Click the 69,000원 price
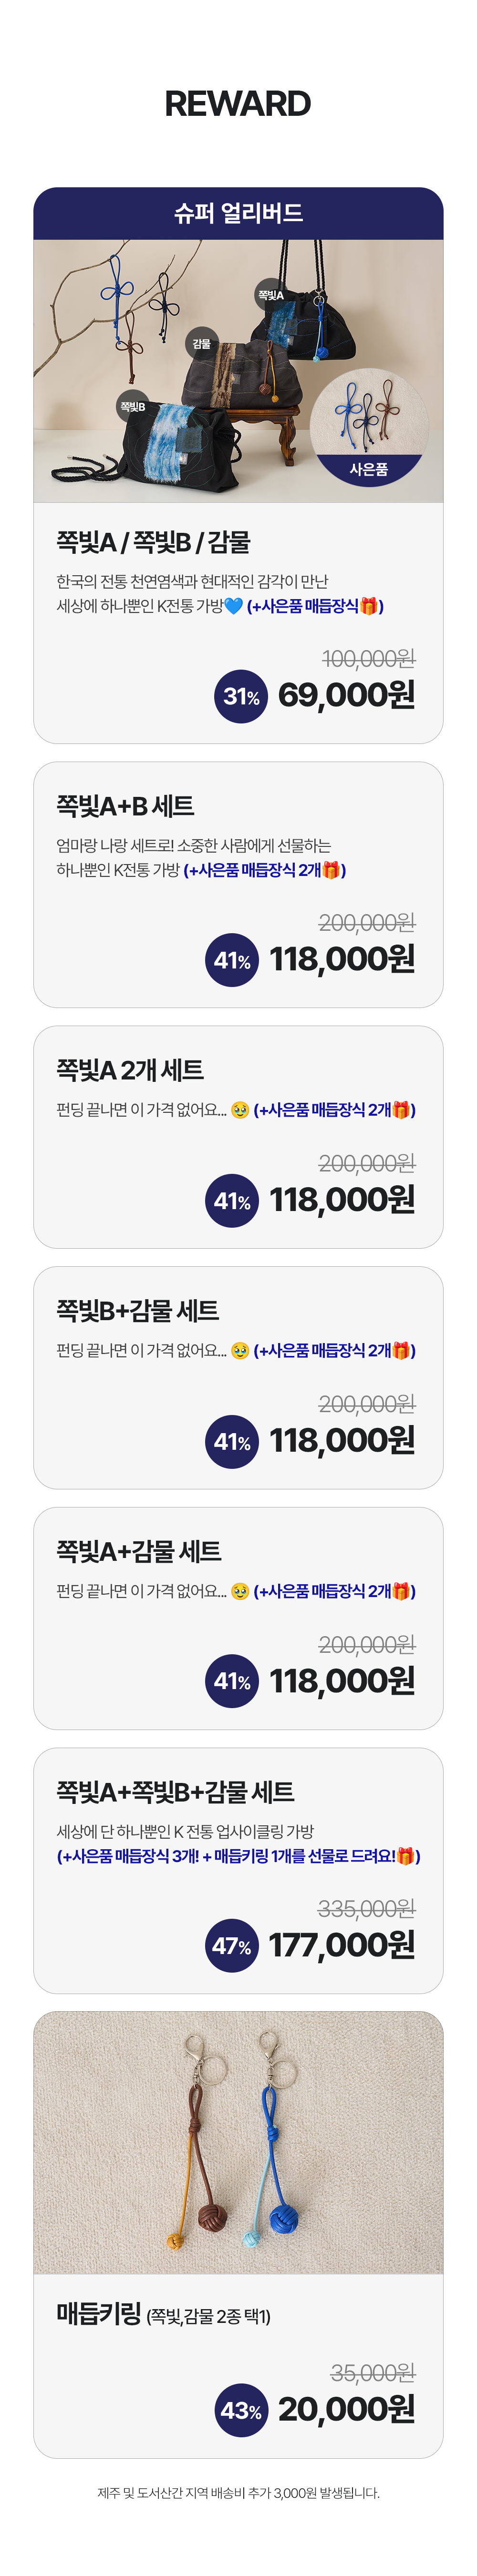 click(346, 695)
